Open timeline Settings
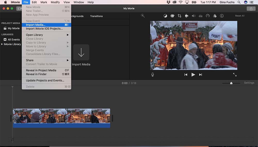 click(x=249, y=83)
